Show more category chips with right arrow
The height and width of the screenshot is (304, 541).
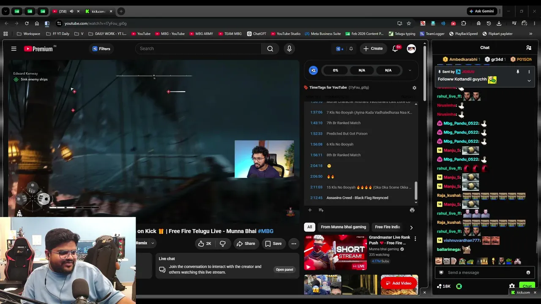point(411,227)
